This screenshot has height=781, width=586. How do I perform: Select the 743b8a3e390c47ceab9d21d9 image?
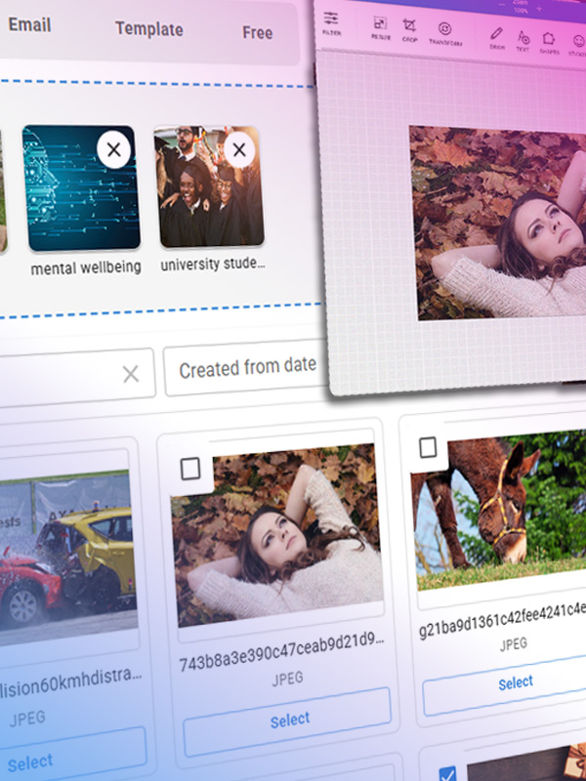pos(287,720)
